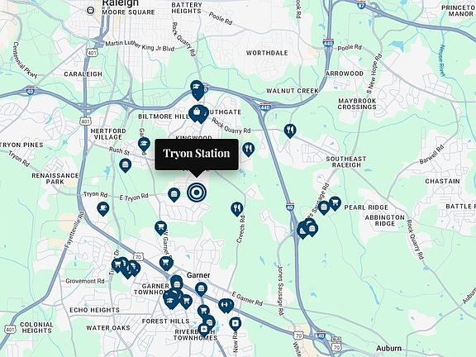Open the restaurant pin near Creech Rd
476x357 pixels.
[x=236, y=209]
